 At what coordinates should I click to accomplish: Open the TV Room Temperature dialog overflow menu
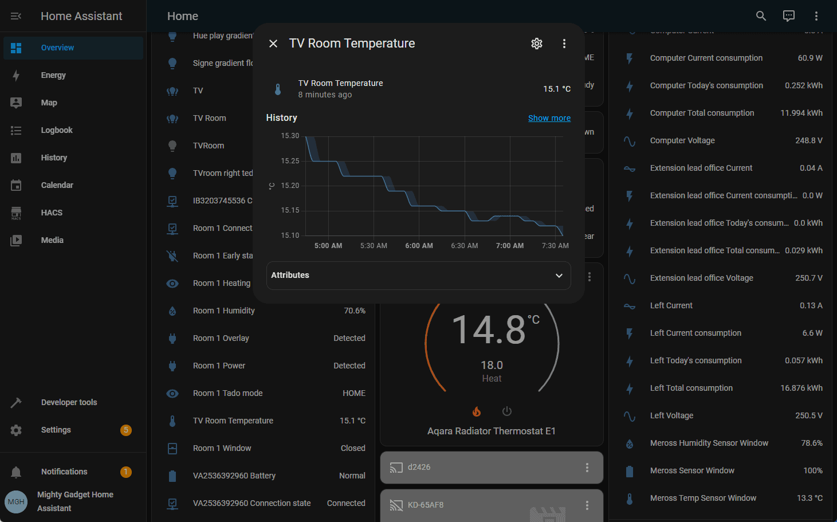point(564,44)
